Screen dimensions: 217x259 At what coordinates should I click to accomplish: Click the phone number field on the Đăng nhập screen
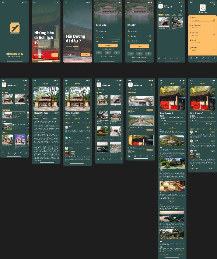pyautogui.click(x=108, y=31)
